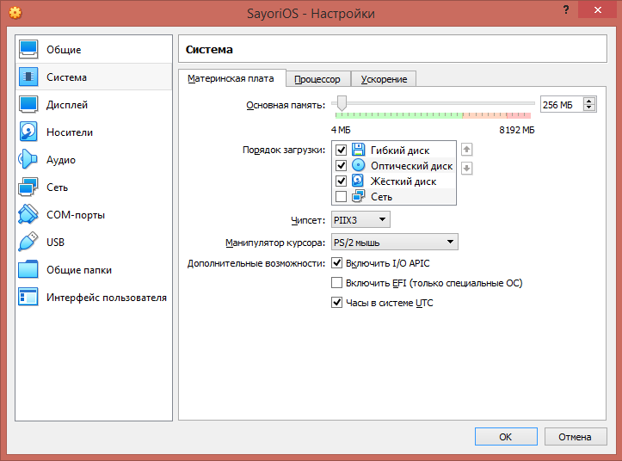Click the OK button

506,437
